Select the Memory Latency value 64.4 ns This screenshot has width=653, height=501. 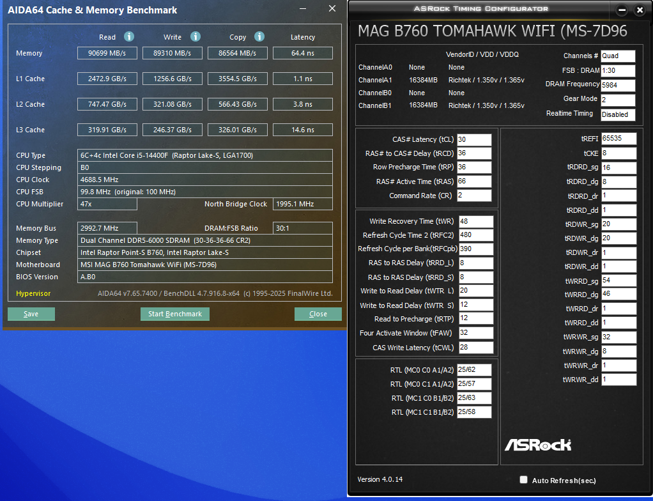click(x=303, y=53)
